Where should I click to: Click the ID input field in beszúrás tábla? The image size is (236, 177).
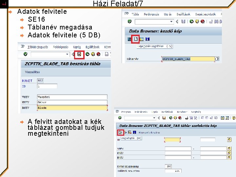point(47,86)
